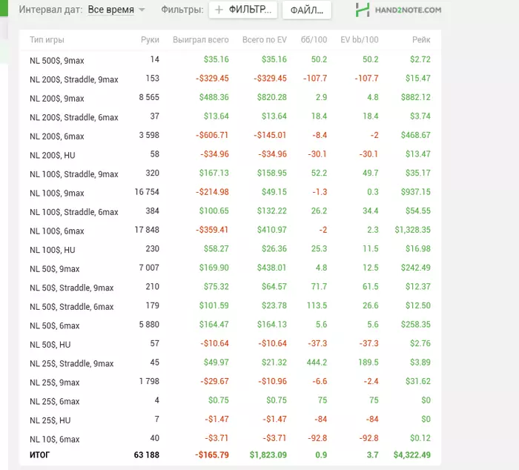This screenshot has height=470, width=519.
Task: Sort by the Тип игры column header
Action: (x=47, y=40)
